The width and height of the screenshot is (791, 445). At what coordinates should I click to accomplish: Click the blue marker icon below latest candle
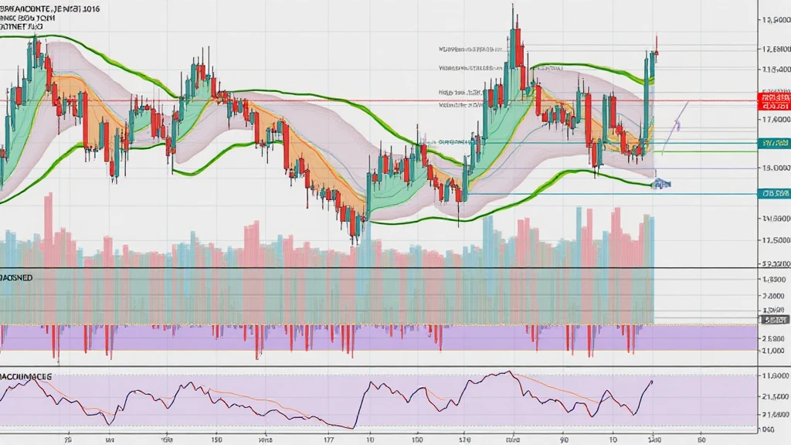661,184
